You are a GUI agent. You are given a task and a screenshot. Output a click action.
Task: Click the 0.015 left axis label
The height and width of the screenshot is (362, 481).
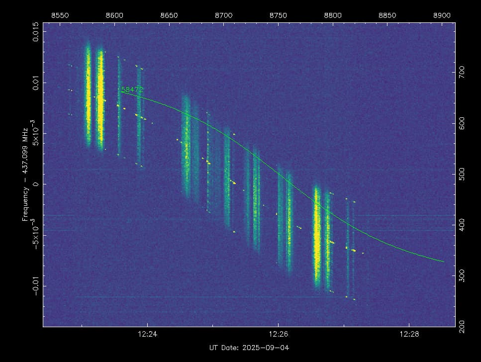point(37,31)
